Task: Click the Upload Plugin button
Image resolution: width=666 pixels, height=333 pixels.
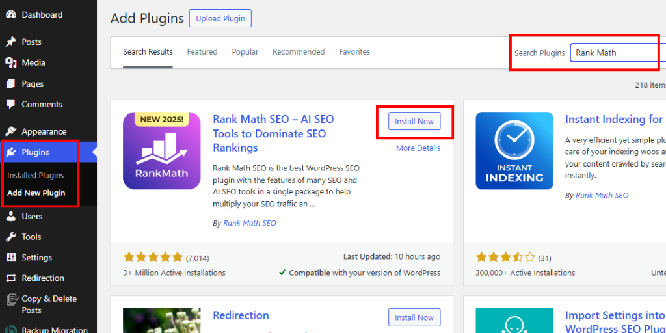Action: 220,19
